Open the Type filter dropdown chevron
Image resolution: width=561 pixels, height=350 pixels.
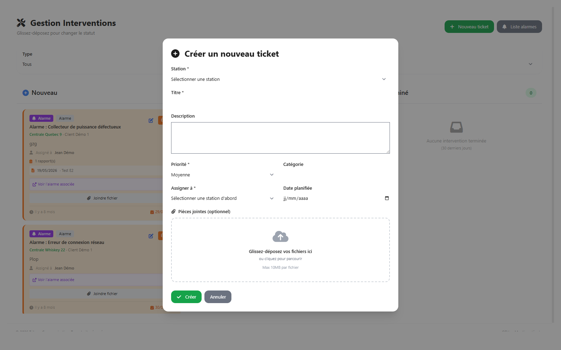click(x=530, y=64)
